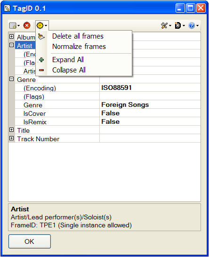
Task: Click the Foreign Songs genre value field
Action: pyautogui.click(x=150, y=104)
